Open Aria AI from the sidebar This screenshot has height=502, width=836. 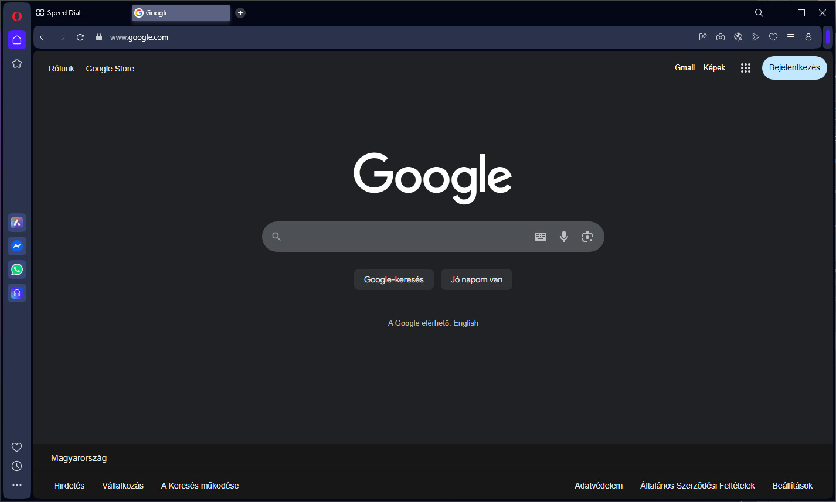pos(17,223)
